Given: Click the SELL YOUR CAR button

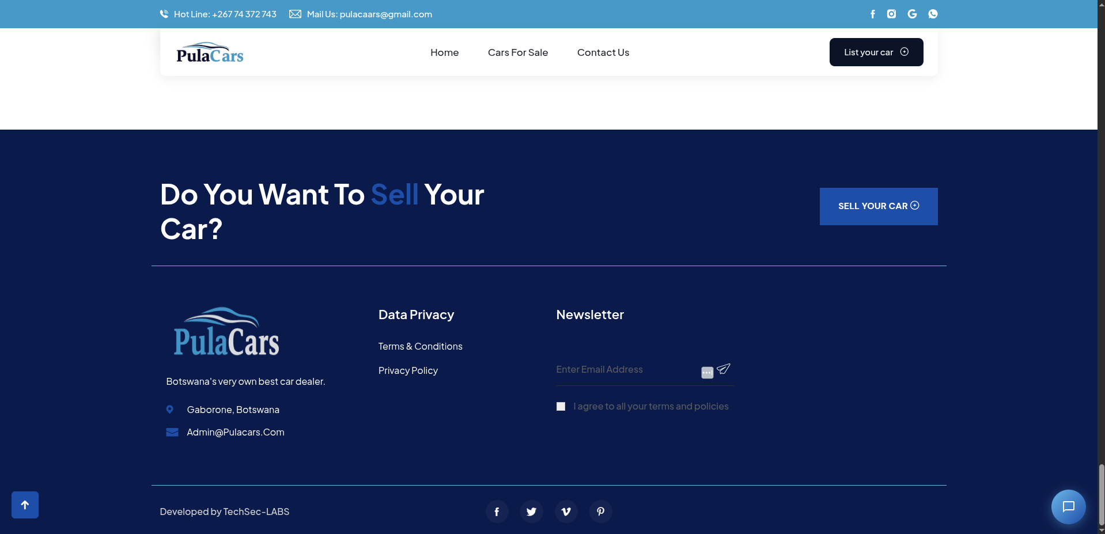Looking at the screenshot, I should 878,206.
